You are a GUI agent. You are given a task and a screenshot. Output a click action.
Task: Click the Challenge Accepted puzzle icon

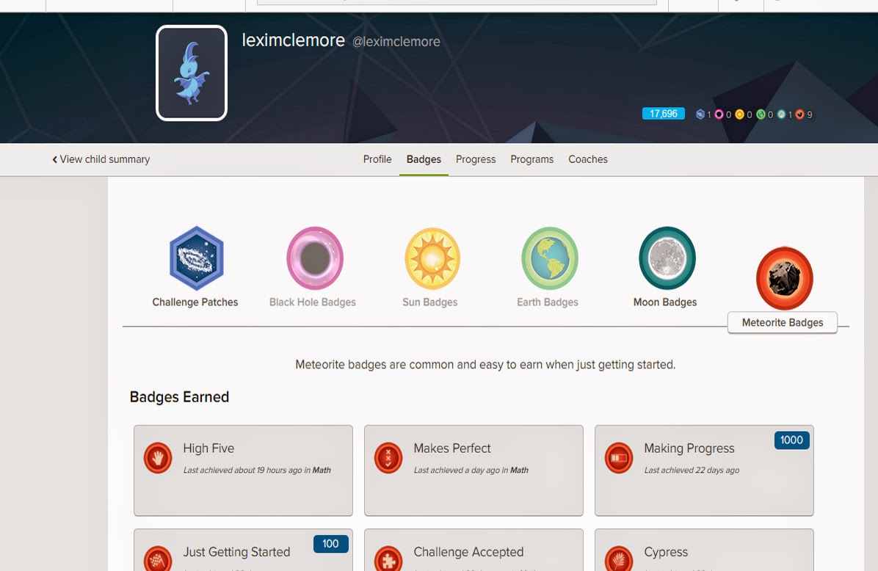tap(388, 560)
